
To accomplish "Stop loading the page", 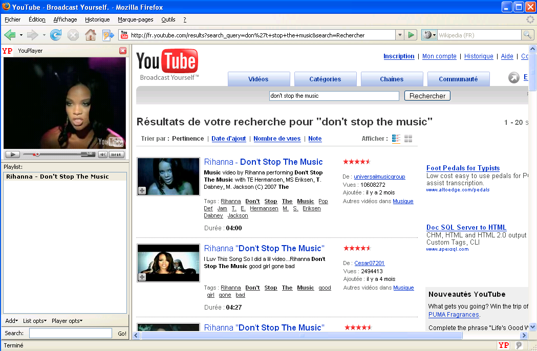I will 73,35.
